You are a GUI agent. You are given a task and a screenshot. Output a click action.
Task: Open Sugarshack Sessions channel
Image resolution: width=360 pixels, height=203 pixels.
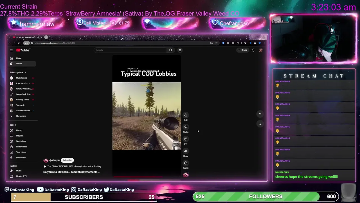click(x=22, y=94)
